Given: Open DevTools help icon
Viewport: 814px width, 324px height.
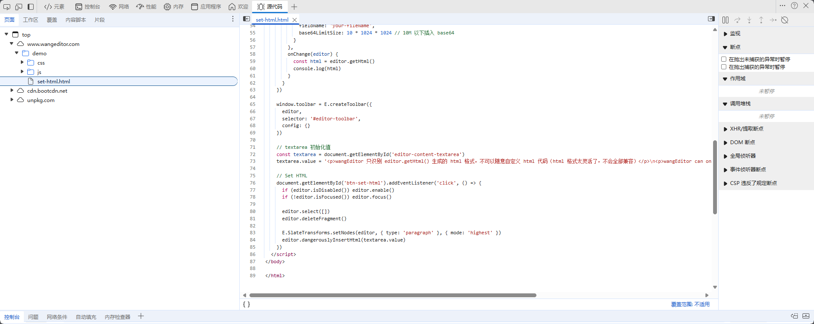Looking at the screenshot, I should (794, 6).
